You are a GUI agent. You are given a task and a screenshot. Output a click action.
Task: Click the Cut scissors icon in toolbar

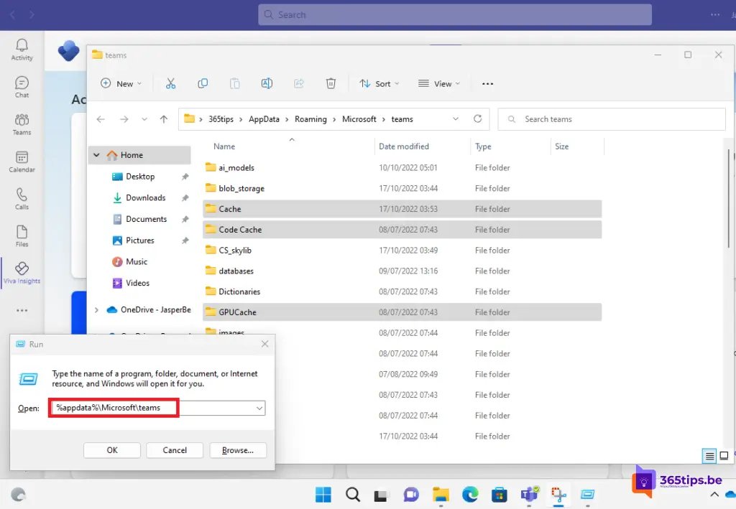(170, 83)
